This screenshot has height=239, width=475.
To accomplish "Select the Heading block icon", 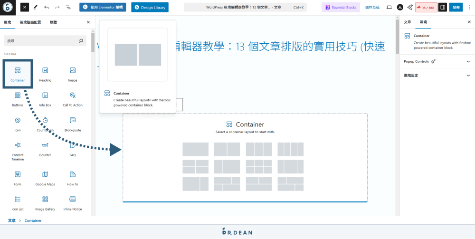I will point(45,70).
